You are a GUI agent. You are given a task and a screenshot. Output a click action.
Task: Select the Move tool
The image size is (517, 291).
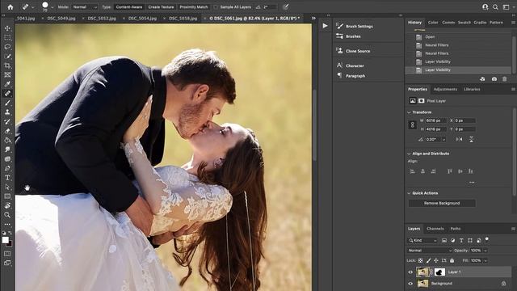click(x=7, y=28)
